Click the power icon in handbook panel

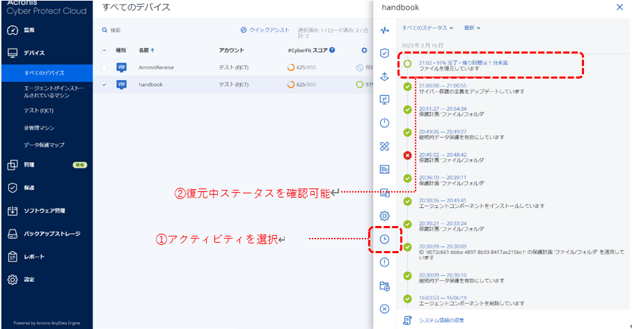tap(384, 123)
